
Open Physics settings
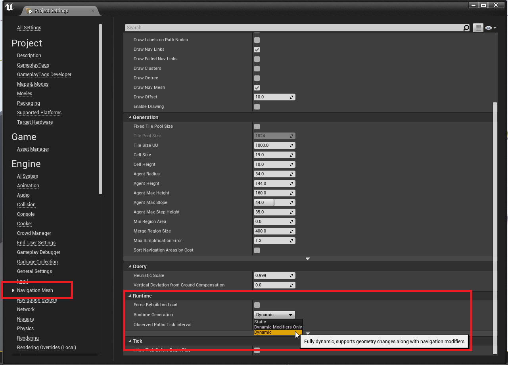(25, 328)
